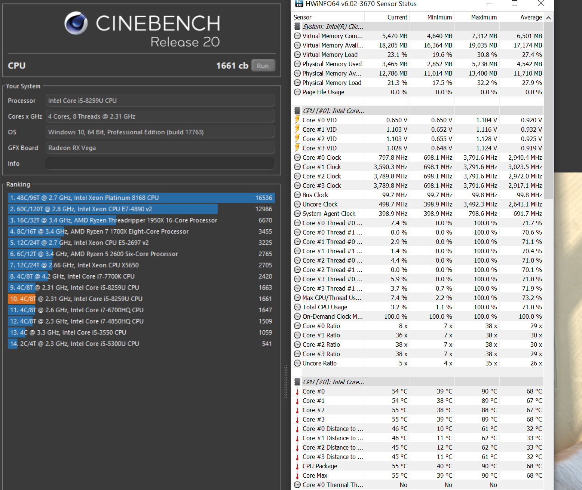
Task: Click the clock icon beside Core #0 Clock
Action: pos(297,157)
